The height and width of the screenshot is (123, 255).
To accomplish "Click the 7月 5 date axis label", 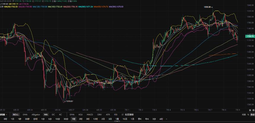I will click(182, 110).
